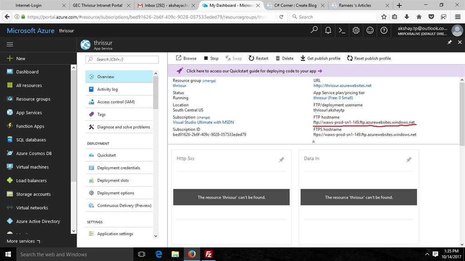Delete the app service
Viewport: 465px width, 261px height.
[284, 58]
